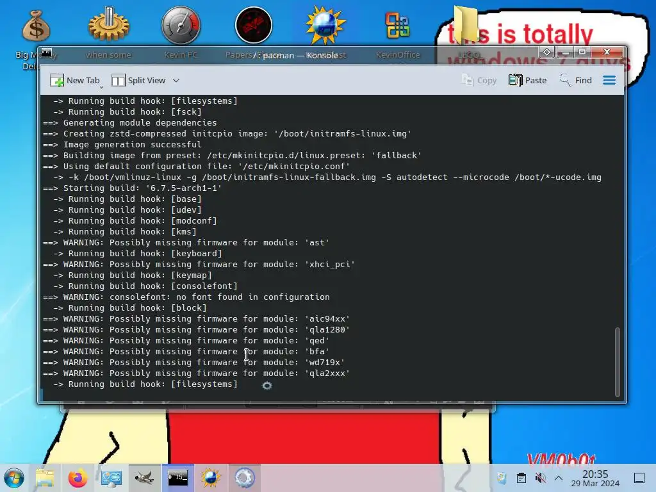Open system settings monitor icon in taskbar
Image resolution: width=656 pixels, height=492 pixels.
[111, 478]
